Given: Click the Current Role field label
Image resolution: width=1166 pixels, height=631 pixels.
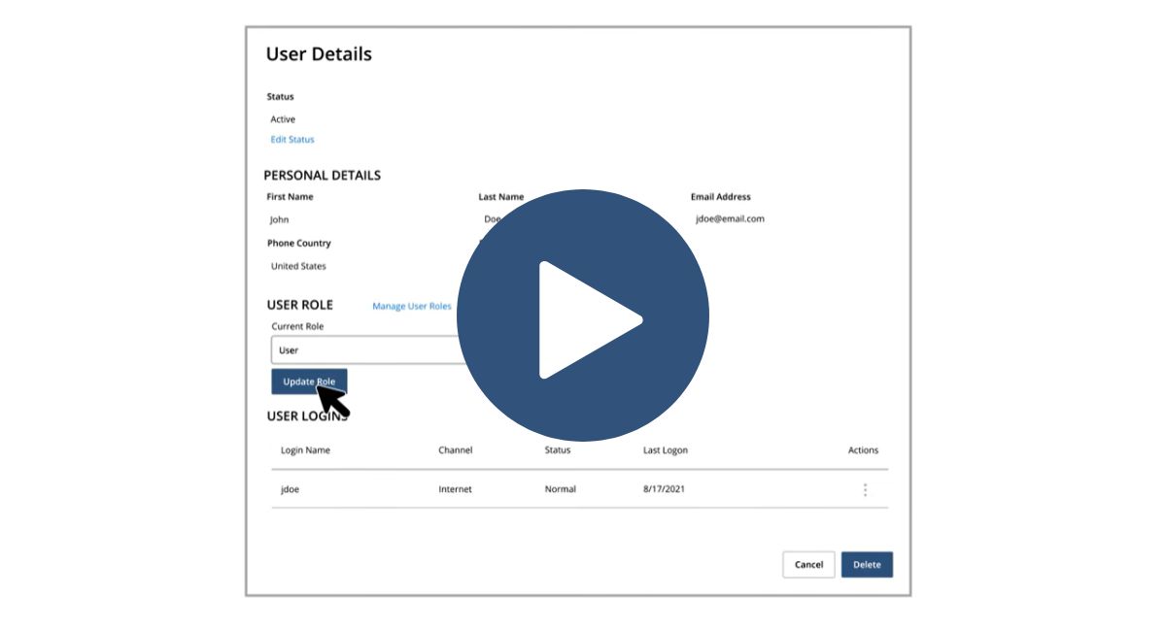Looking at the screenshot, I should tap(297, 326).
